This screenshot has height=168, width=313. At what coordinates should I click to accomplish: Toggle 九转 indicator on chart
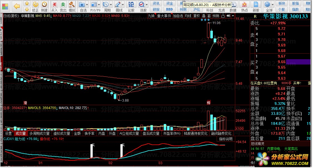point(151,16)
